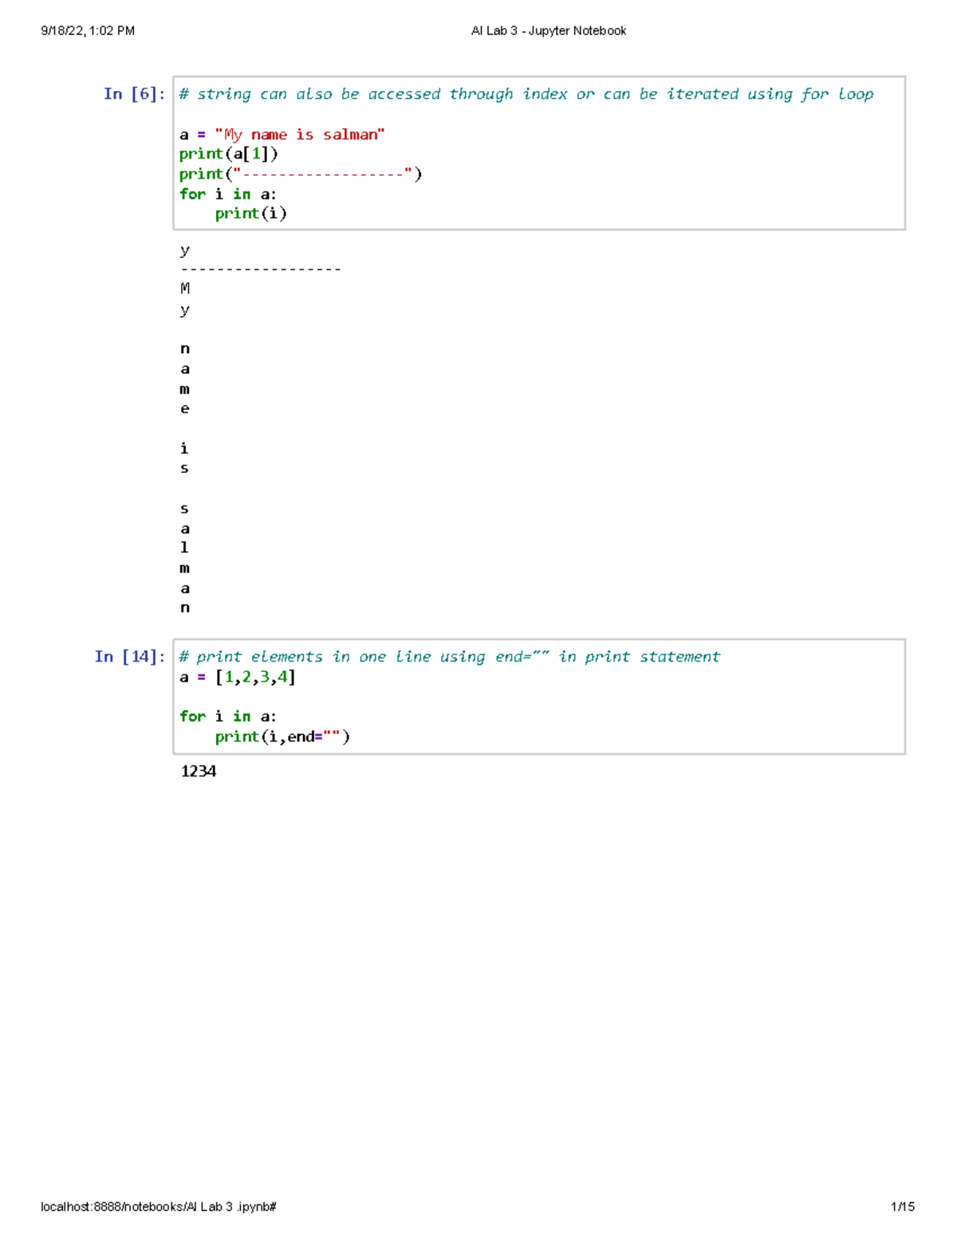Click the "e" output character

tap(185, 409)
